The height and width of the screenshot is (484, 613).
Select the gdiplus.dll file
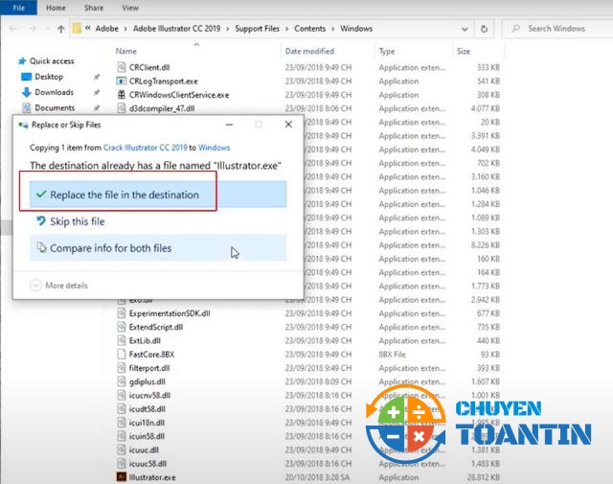[147, 381]
